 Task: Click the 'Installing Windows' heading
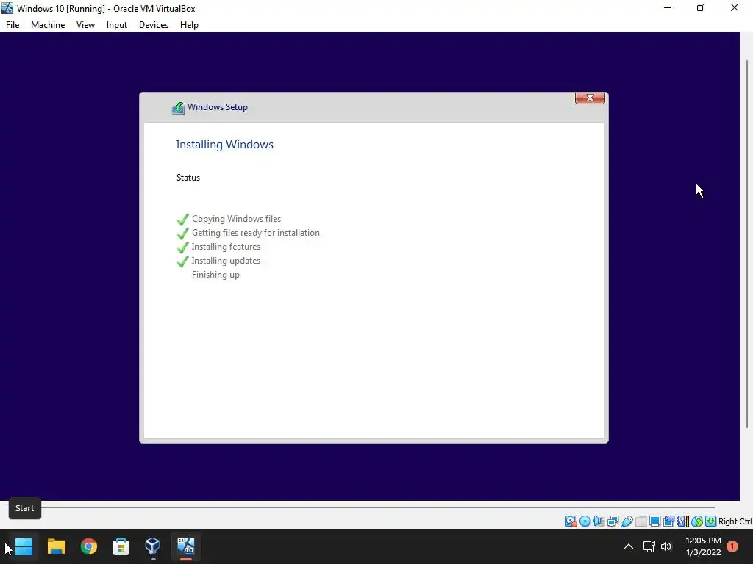[224, 145]
